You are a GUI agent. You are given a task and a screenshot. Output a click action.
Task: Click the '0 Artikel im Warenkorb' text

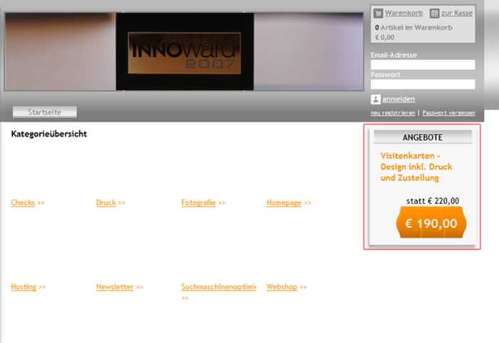pyautogui.click(x=414, y=28)
